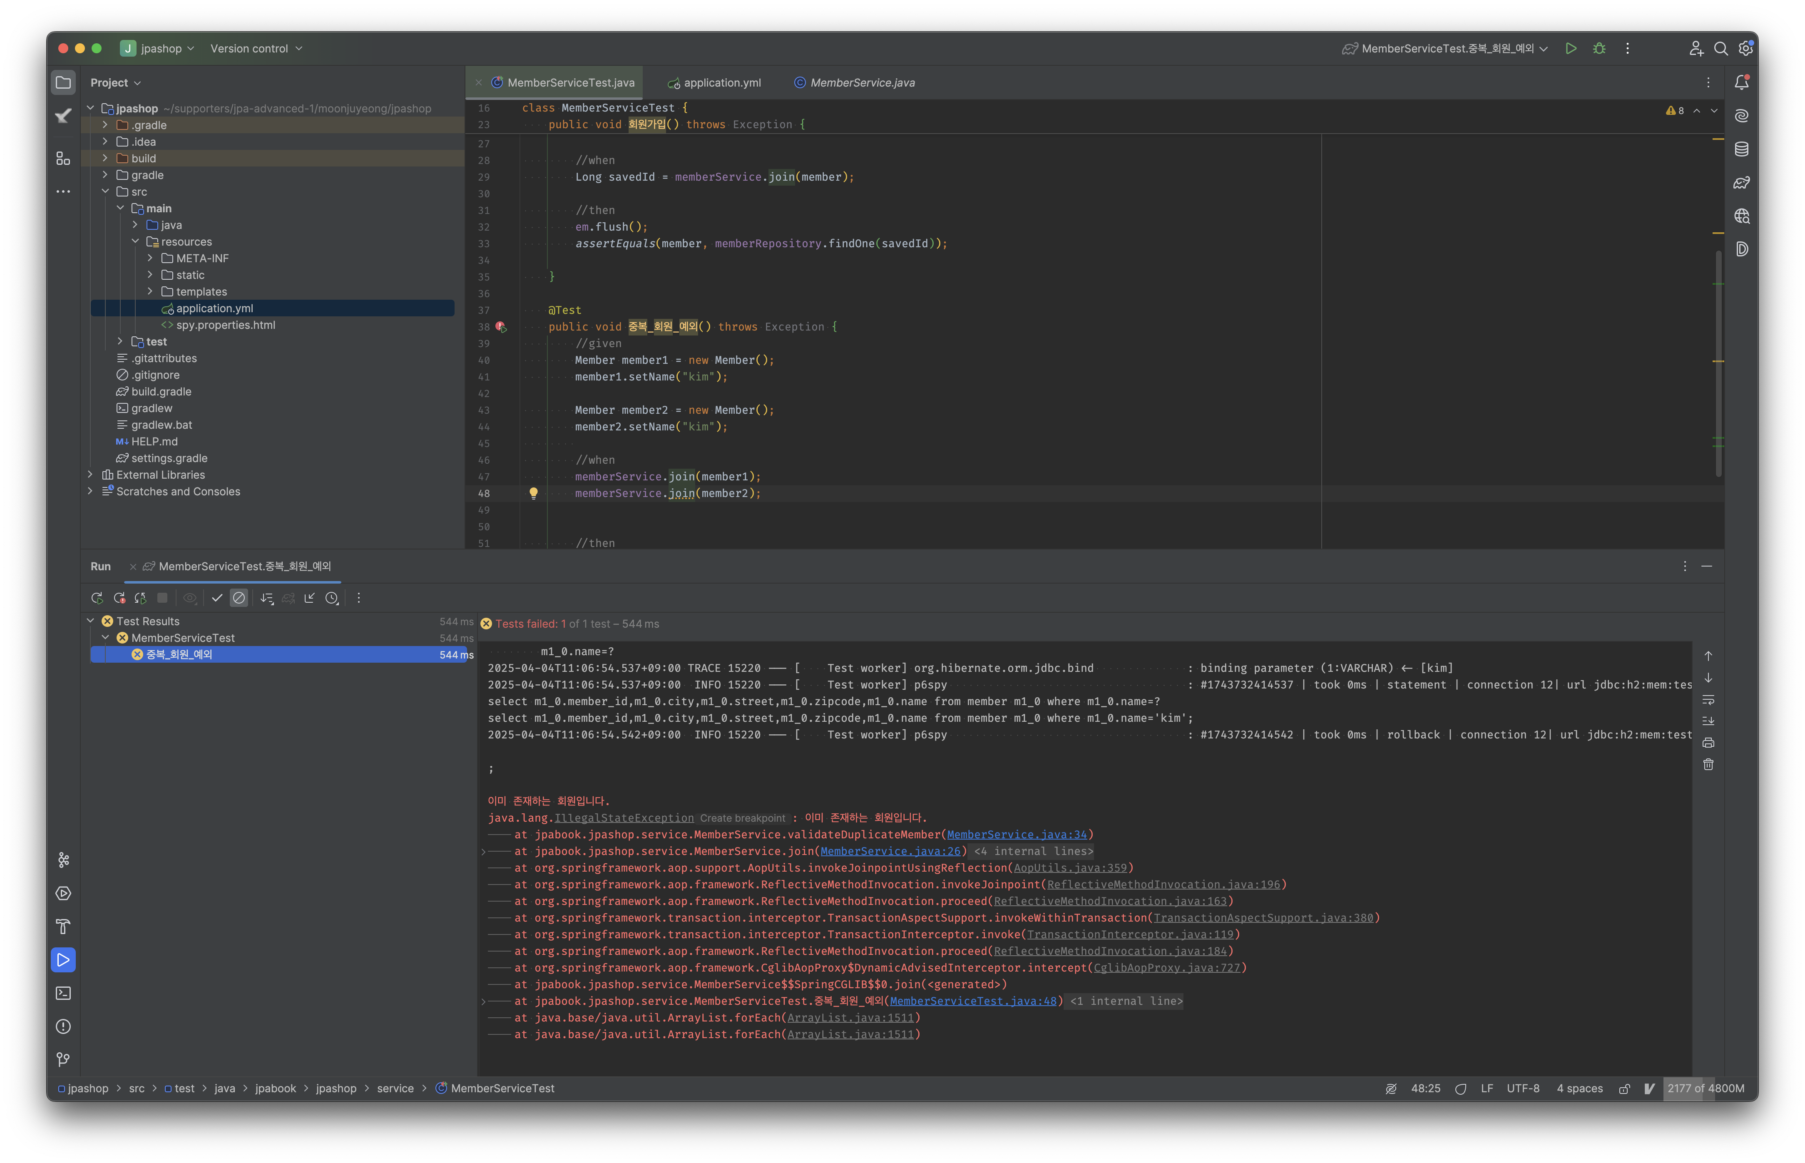This screenshot has width=1805, height=1163.
Task: Open MemberService.java:34 stack trace link
Action: pyautogui.click(x=1017, y=835)
